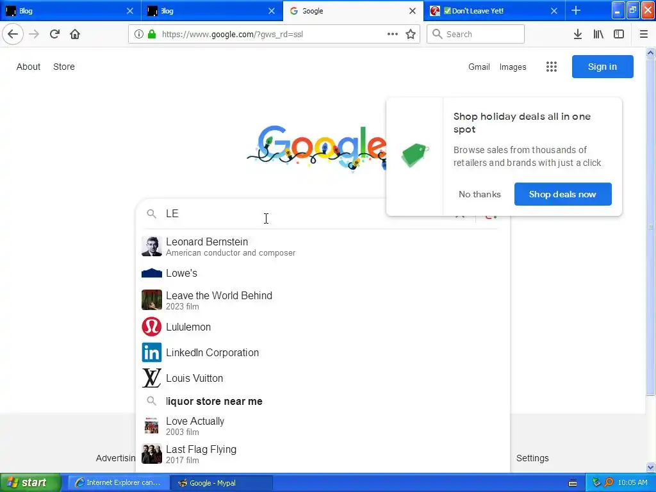Select Love Actually 2003 film suggestion
The height and width of the screenshot is (492, 656).
(x=323, y=426)
